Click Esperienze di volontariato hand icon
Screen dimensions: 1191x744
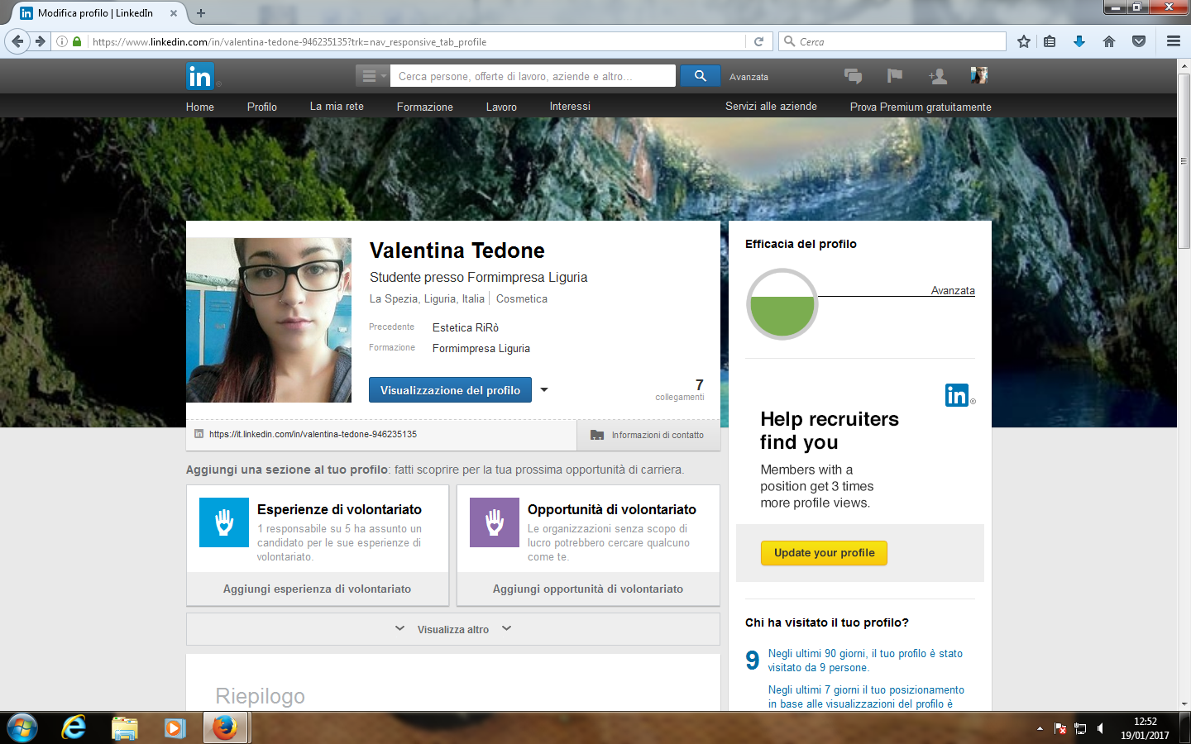point(224,522)
